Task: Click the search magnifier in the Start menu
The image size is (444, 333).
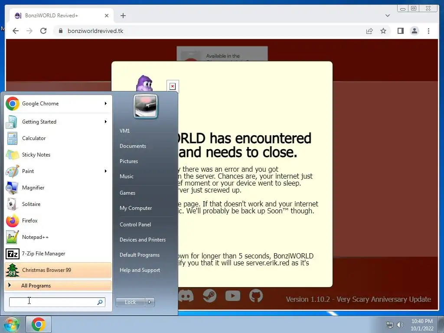Action: pyautogui.click(x=100, y=302)
